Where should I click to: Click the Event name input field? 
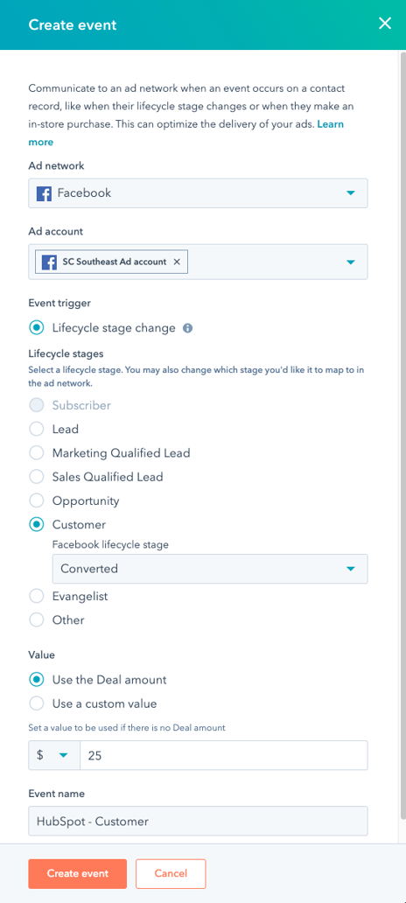[198, 822]
